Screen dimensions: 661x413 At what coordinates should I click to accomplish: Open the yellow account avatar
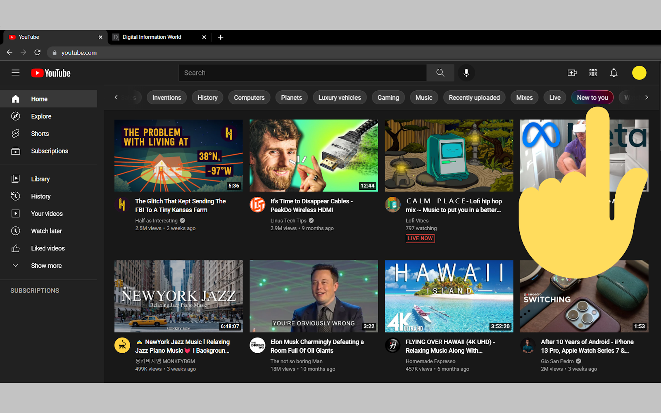click(639, 73)
